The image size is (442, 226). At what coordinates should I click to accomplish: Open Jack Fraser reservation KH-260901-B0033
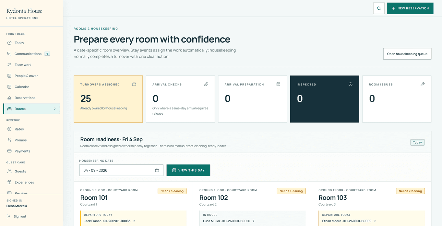click(x=110, y=221)
